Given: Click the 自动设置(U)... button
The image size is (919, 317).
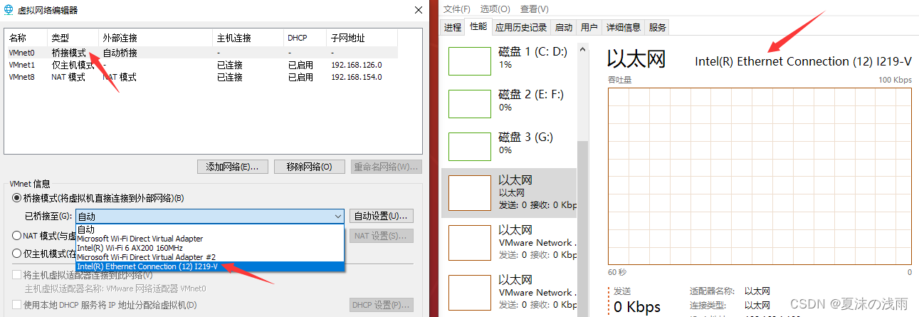Looking at the screenshot, I should (x=382, y=216).
